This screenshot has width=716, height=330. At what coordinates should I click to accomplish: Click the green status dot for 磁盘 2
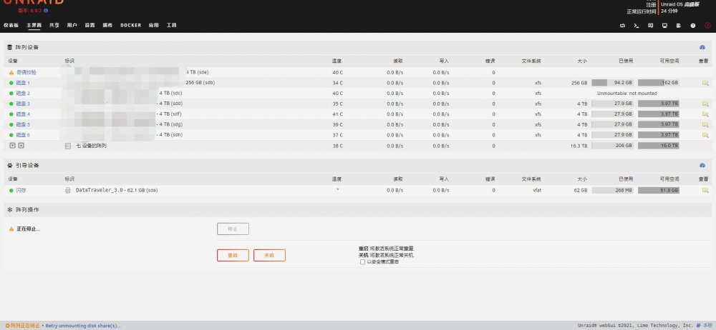click(x=11, y=94)
